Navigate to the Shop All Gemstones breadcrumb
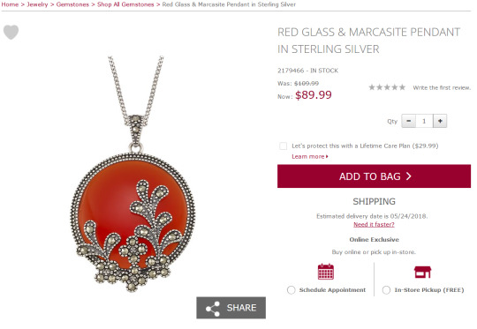The width and height of the screenshot is (477, 329). click(x=125, y=4)
